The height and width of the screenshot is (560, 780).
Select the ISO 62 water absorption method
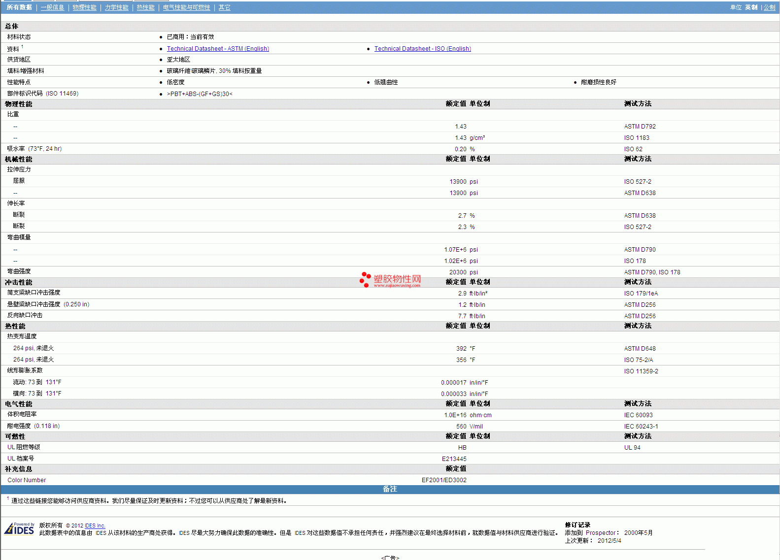[x=633, y=149]
